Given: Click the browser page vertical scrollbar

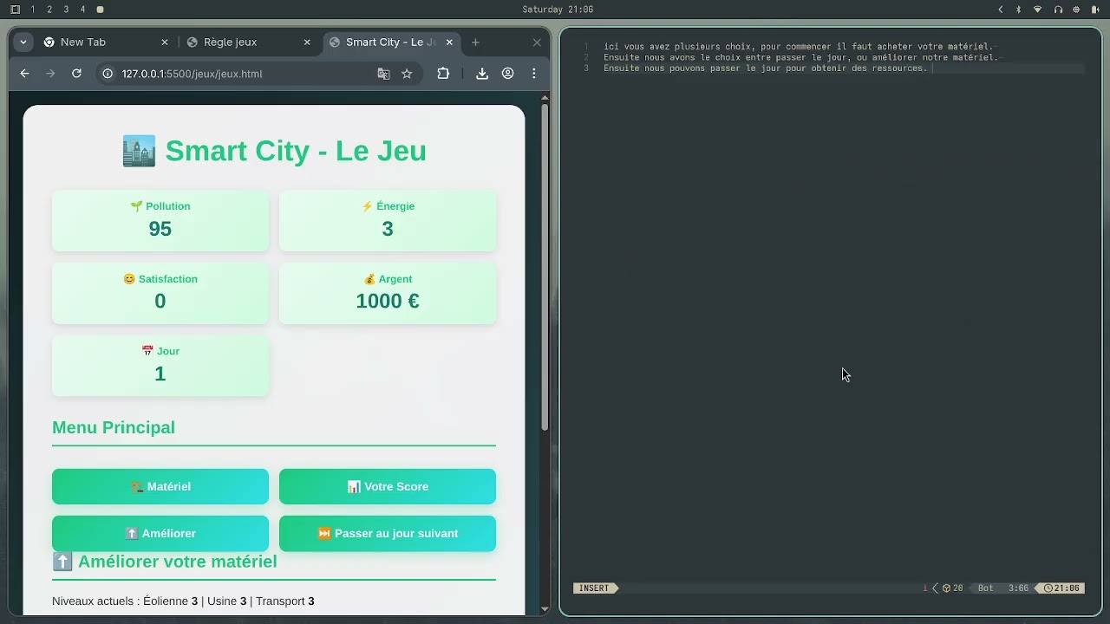Looking at the screenshot, I should point(545,267).
